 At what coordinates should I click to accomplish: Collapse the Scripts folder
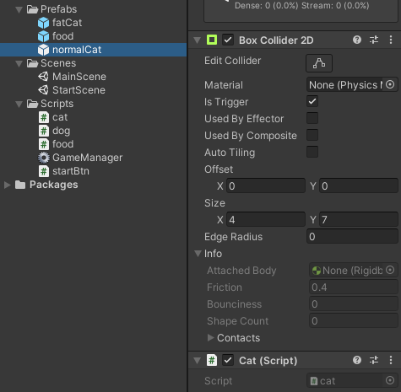click(x=19, y=104)
